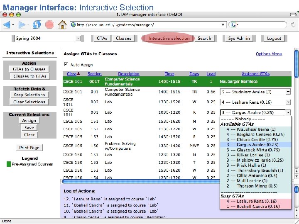This screenshot has height=224, width=299.
Task: Choose Gillie Antonina (0.5) option
Action: [255, 175]
